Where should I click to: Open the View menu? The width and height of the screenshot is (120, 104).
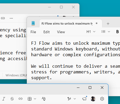(x=61, y=32)
